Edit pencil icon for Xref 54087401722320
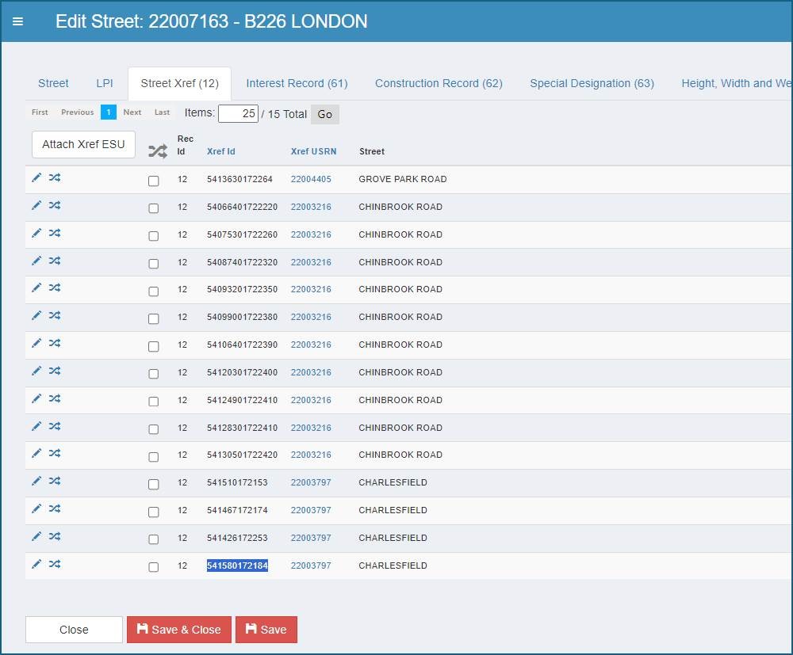This screenshot has width=793, height=655. (36, 261)
